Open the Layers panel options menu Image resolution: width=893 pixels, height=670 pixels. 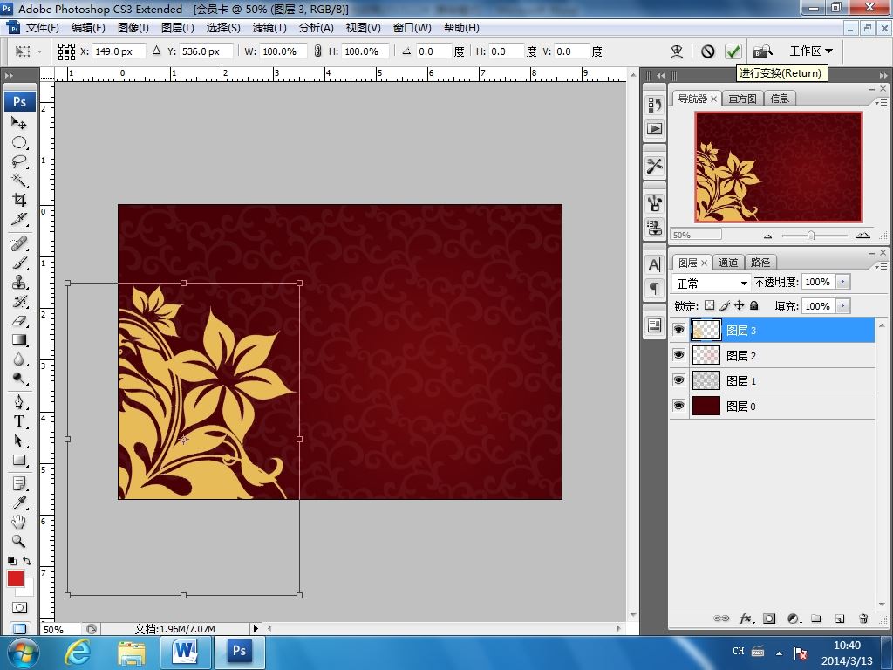[881, 265]
